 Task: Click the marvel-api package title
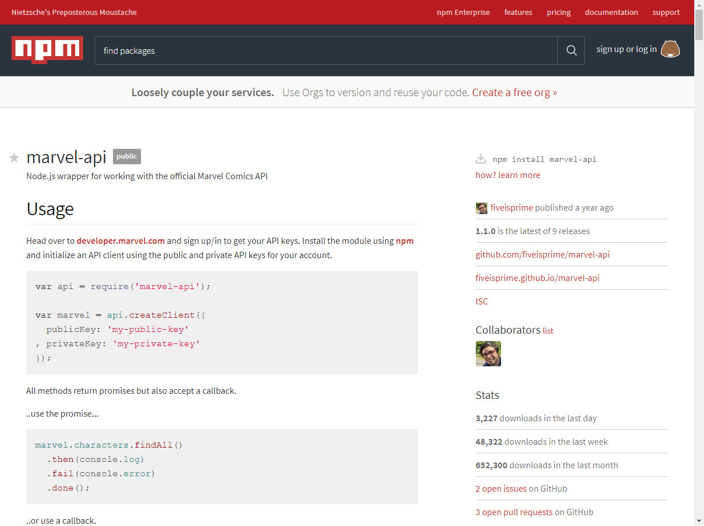(67, 157)
